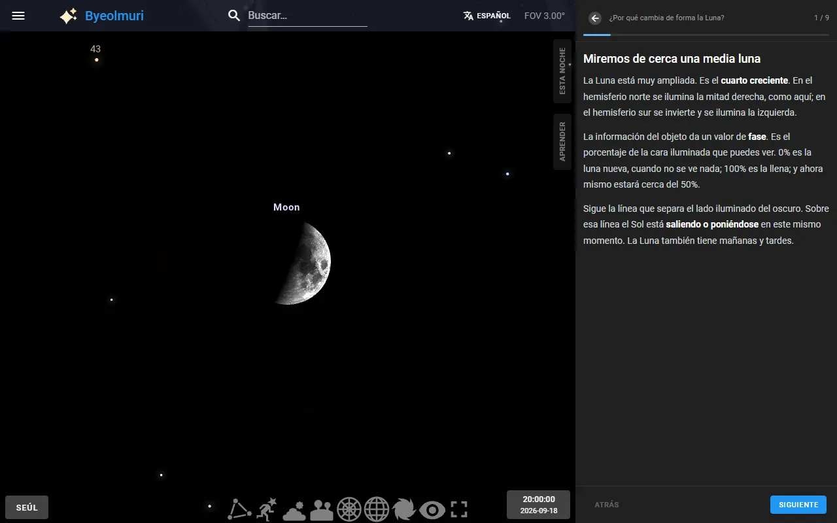Go back using the tutorial arrow
Viewport: 837px width, 523px height.
(x=595, y=18)
